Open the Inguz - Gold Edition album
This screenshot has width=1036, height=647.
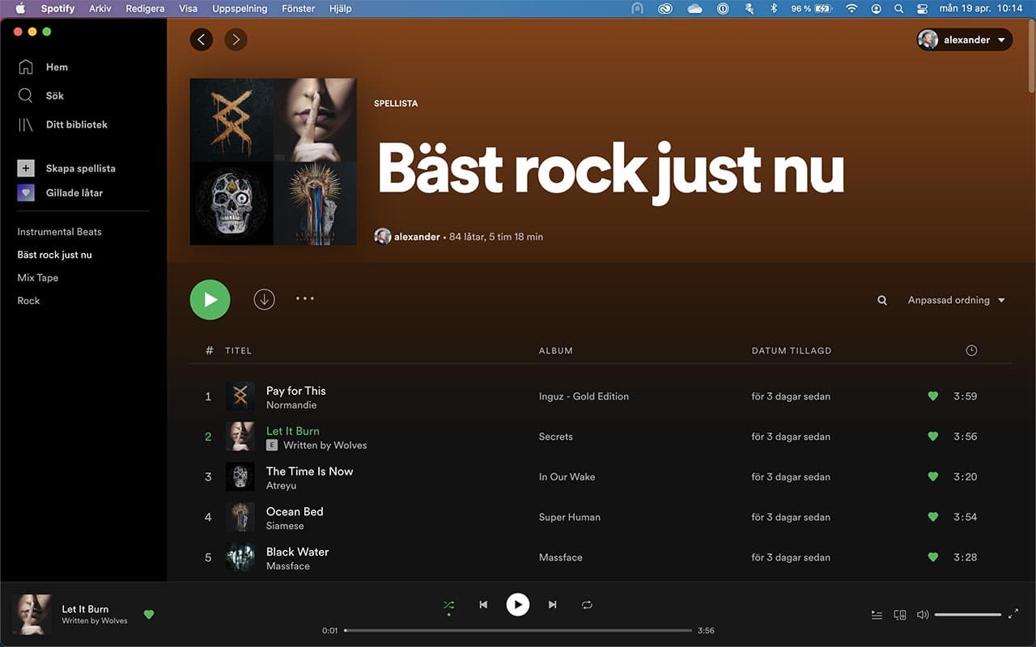(x=584, y=396)
